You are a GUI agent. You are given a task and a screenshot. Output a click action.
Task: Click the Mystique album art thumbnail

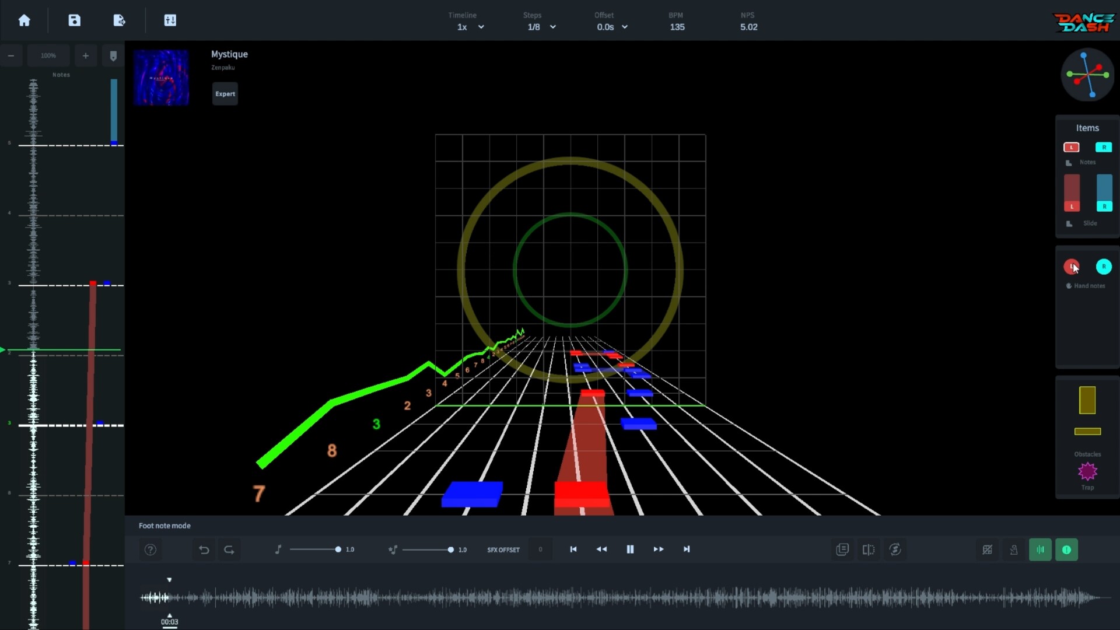[161, 76]
